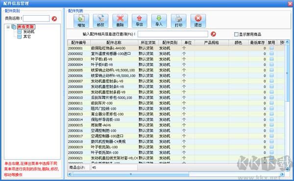Click the 修改 (Modify) toolbar button

click(100, 21)
